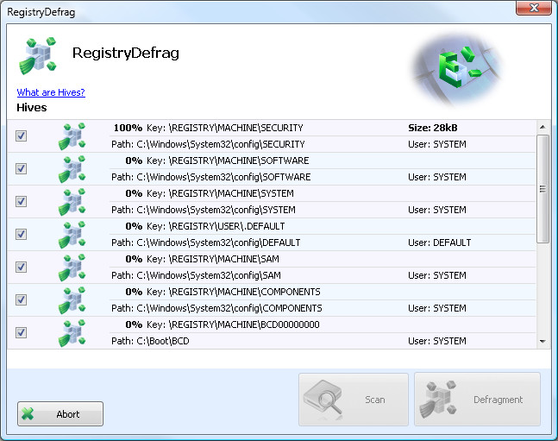This screenshot has height=441, width=558.
Task: Open the 'What are Hives?' link
Action: 51,92
